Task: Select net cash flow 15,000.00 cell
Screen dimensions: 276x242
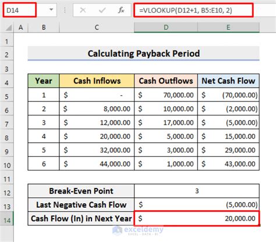Action: 228,136
